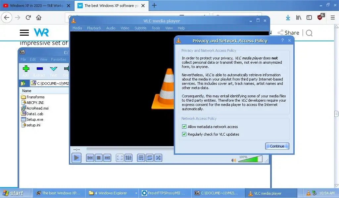Click the VLC next media button

107,158
